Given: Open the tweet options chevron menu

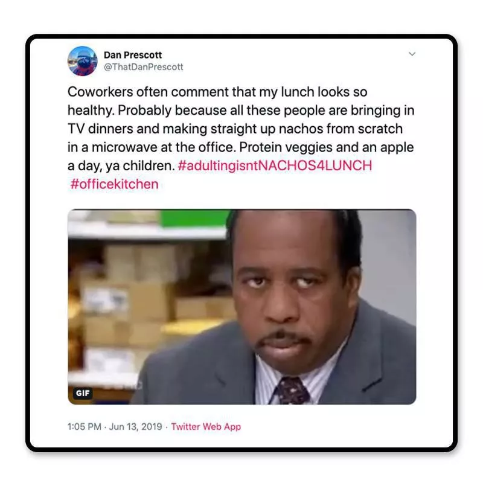Looking at the screenshot, I should pos(412,54).
